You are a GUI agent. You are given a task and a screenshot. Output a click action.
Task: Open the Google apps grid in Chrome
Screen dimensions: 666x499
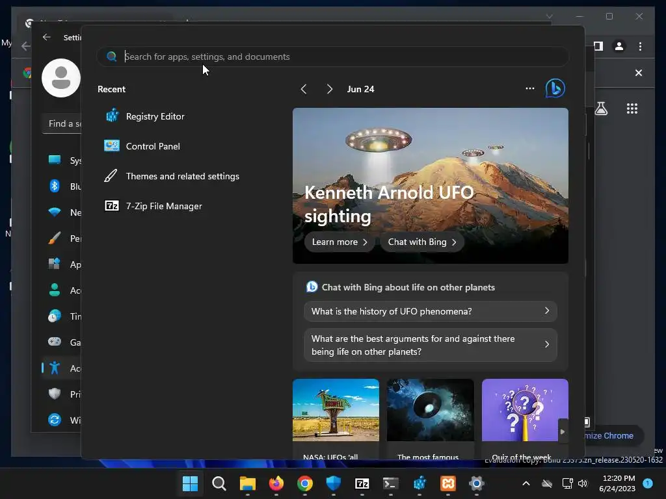(632, 109)
